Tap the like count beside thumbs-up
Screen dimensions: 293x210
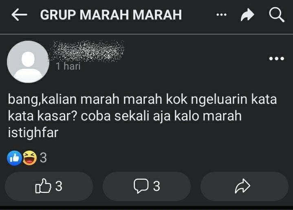pyautogui.click(x=59, y=186)
